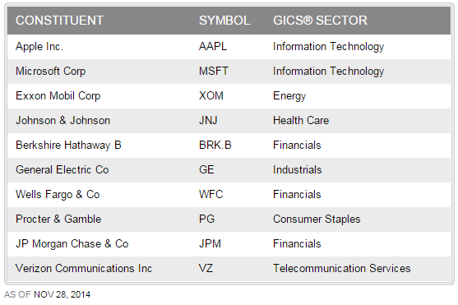Click the GICS SECTOR column header
458x305 pixels.
coord(320,21)
